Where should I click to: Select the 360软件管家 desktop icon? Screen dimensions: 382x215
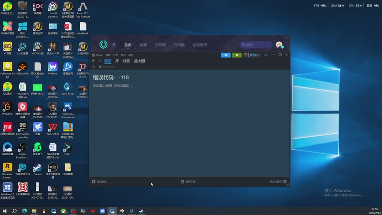click(x=8, y=28)
